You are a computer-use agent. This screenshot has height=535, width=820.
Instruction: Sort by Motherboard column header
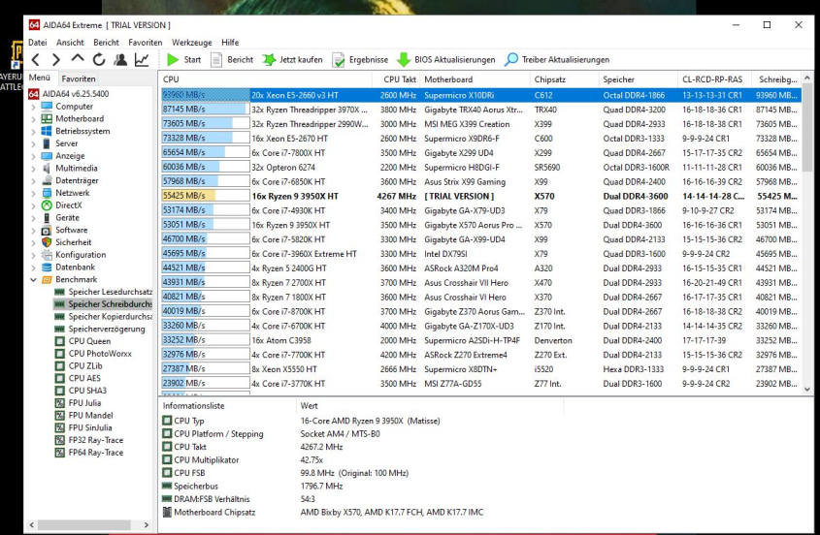475,79
